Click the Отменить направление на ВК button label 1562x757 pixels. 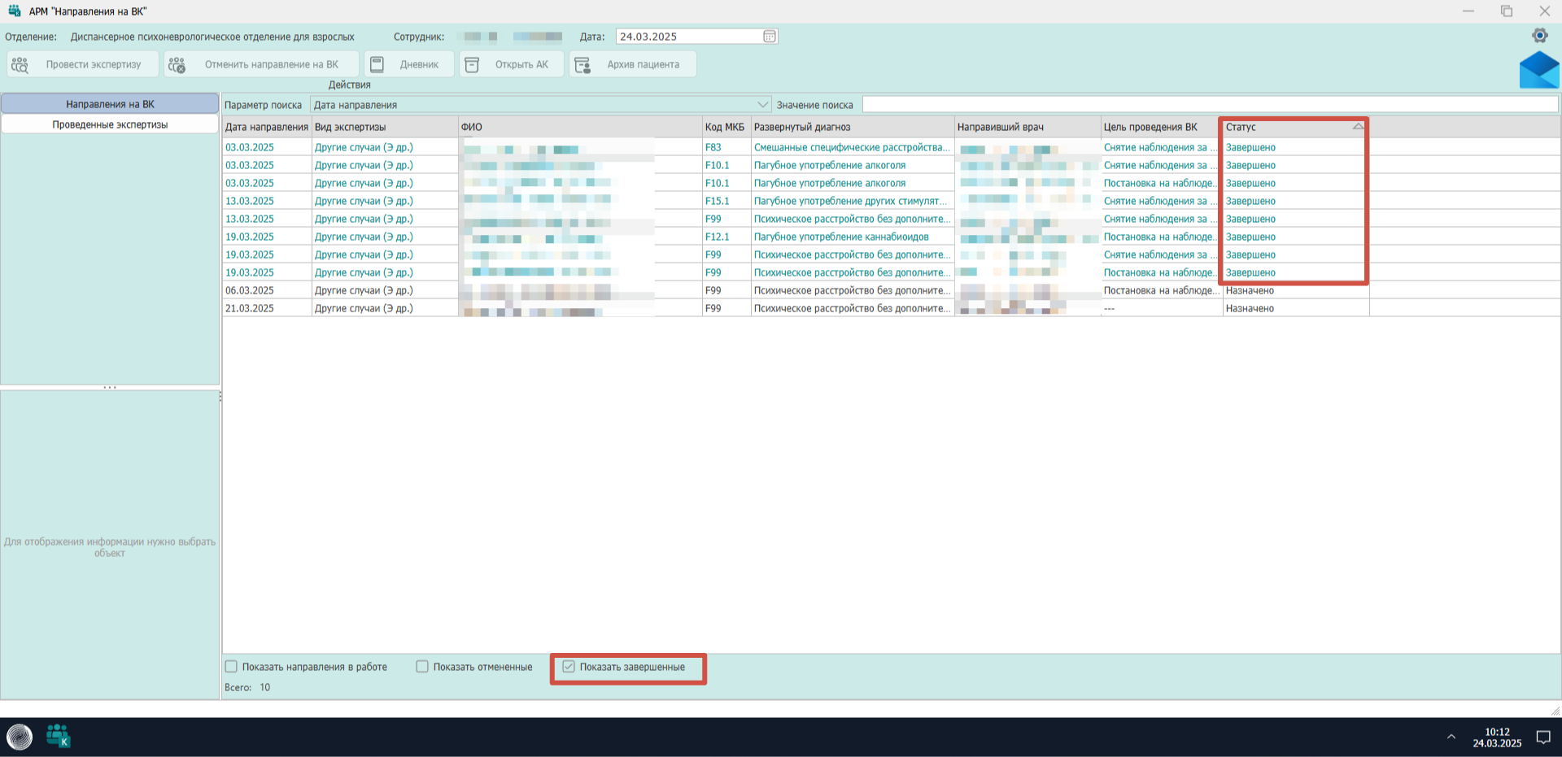[x=272, y=65]
